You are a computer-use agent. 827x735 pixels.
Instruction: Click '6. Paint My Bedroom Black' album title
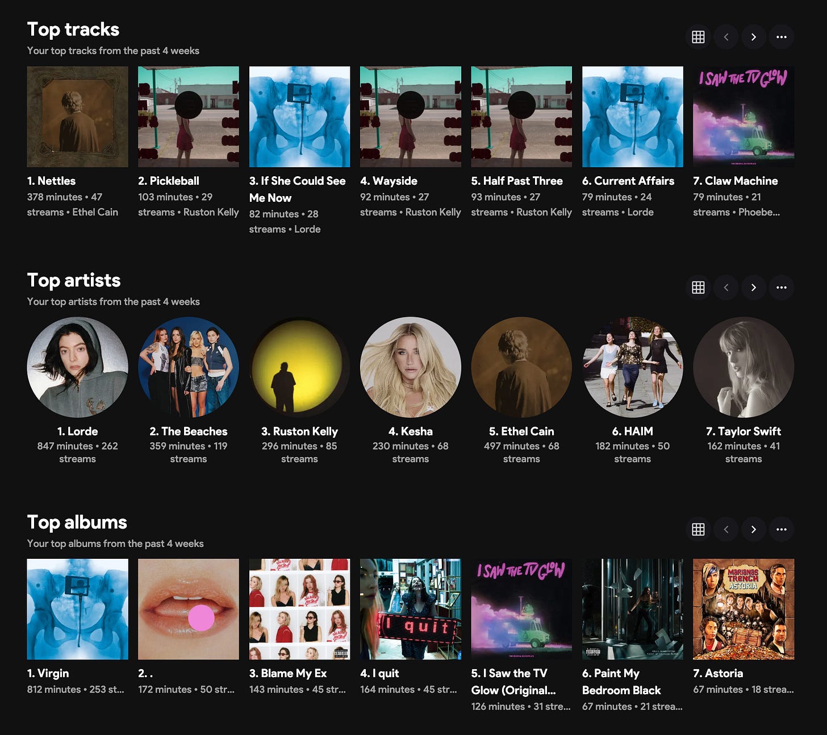point(621,682)
